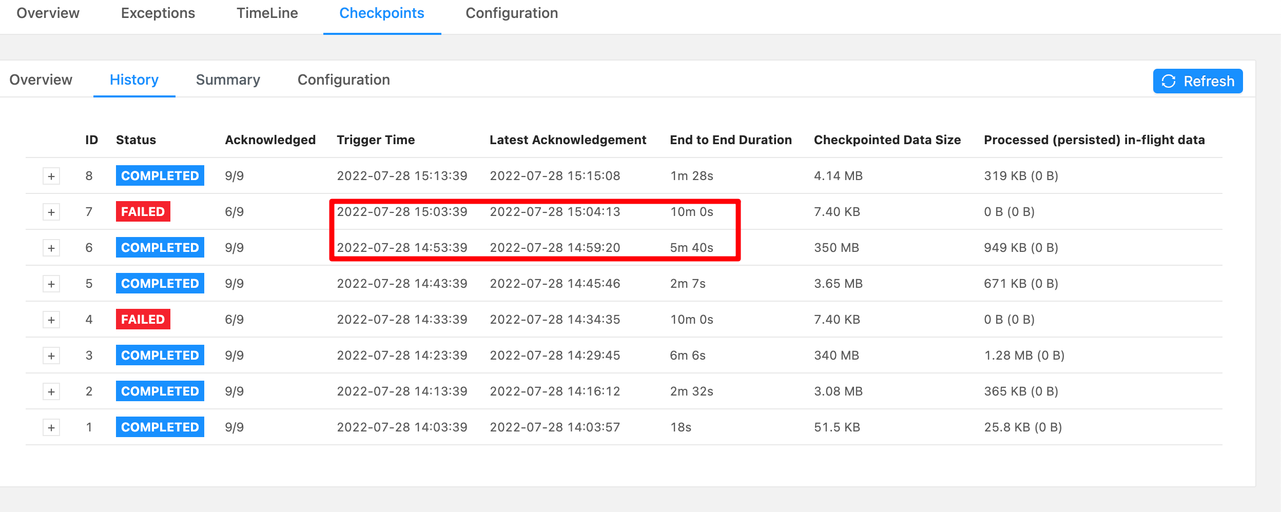The height and width of the screenshot is (512, 1281).
Task: Click the FAILED badge of checkpoint 4
Action: pyautogui.click(x=143, y=319)
